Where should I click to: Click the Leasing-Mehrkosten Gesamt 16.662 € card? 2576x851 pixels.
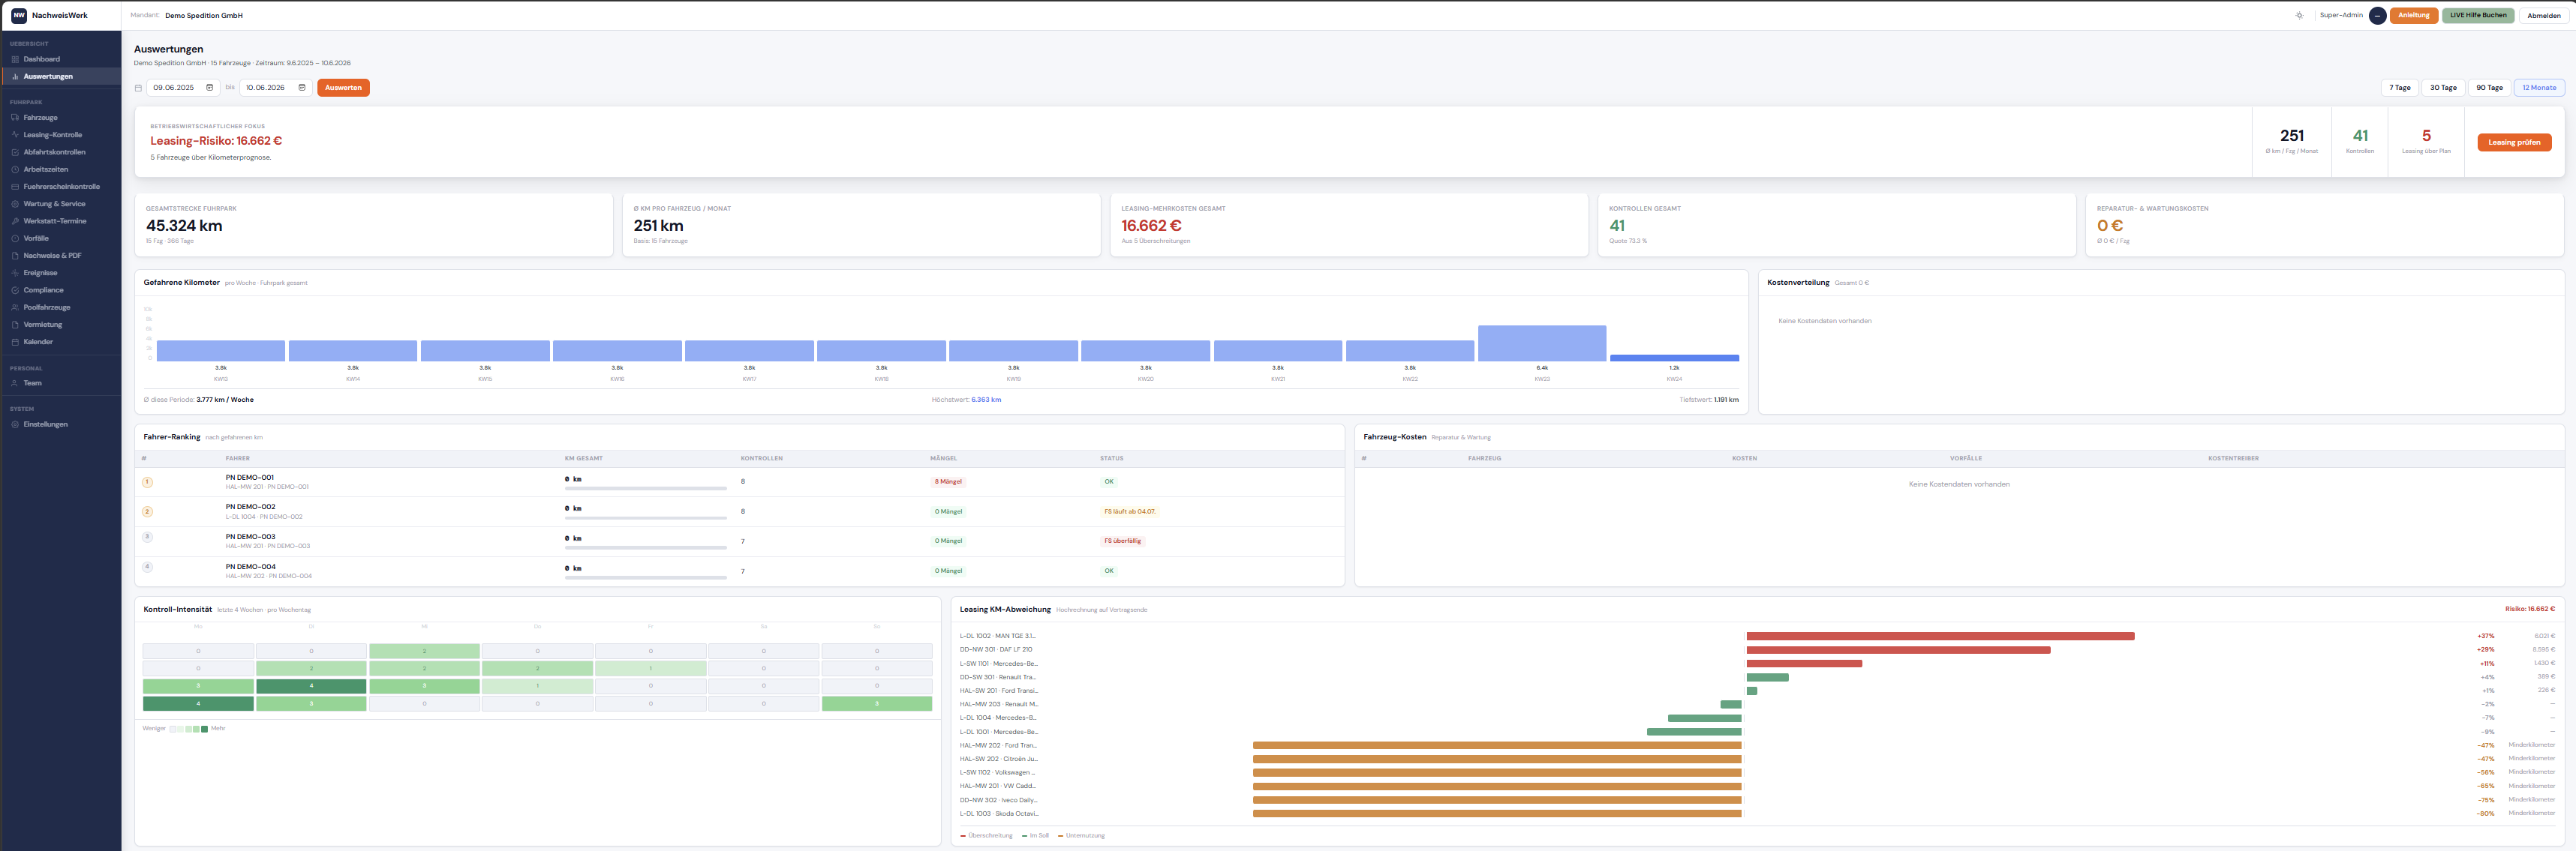(x=1349, y=225)
